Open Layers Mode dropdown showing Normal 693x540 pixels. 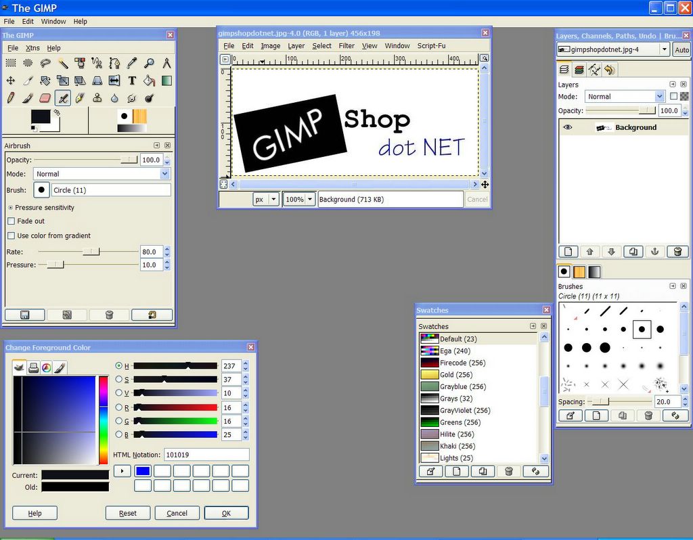tap(624, 96)
